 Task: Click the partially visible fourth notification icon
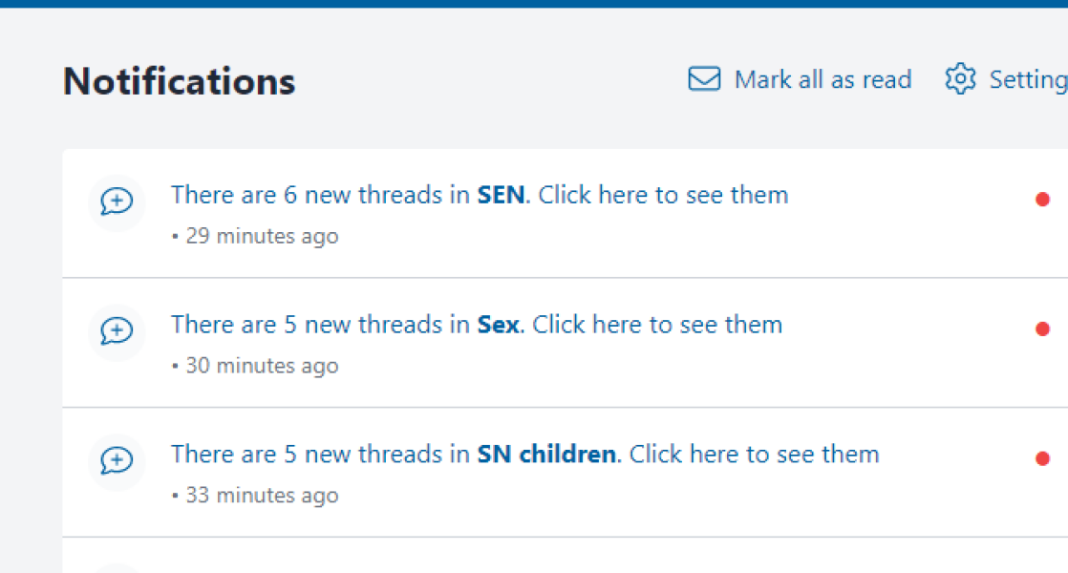click(117, 568)
